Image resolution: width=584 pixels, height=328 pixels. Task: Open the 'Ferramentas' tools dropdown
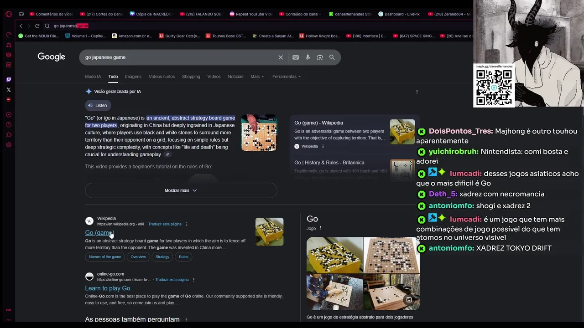click(x=287, y=77)
